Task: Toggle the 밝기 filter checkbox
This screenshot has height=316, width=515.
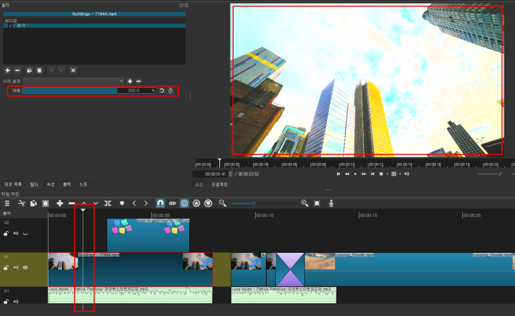Action: [11, 25]
